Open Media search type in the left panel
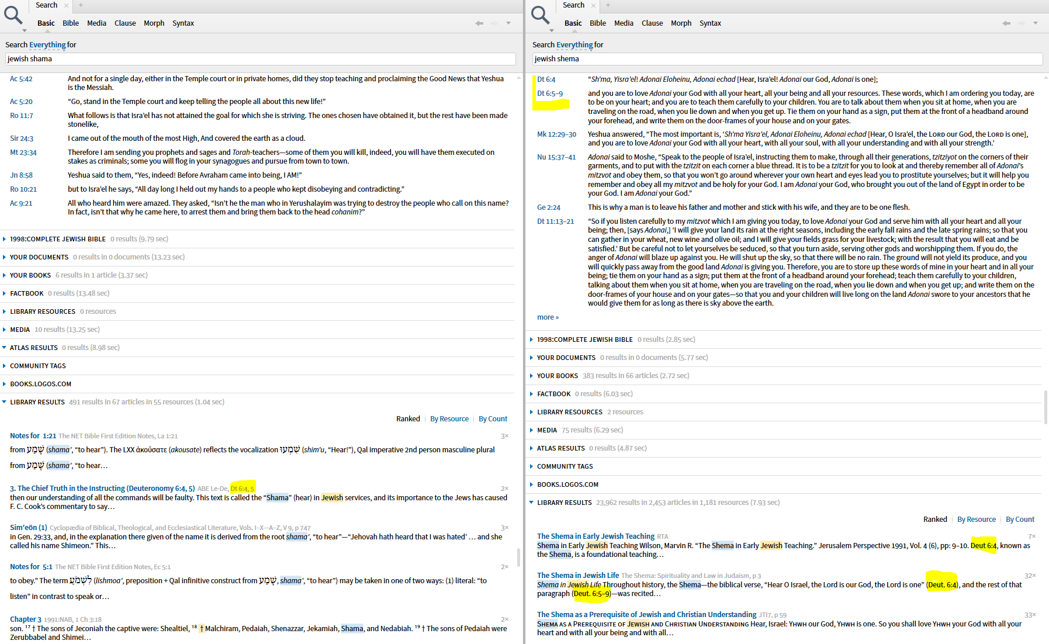Screen dimensions: 1049x644 (x=96, y=23)
